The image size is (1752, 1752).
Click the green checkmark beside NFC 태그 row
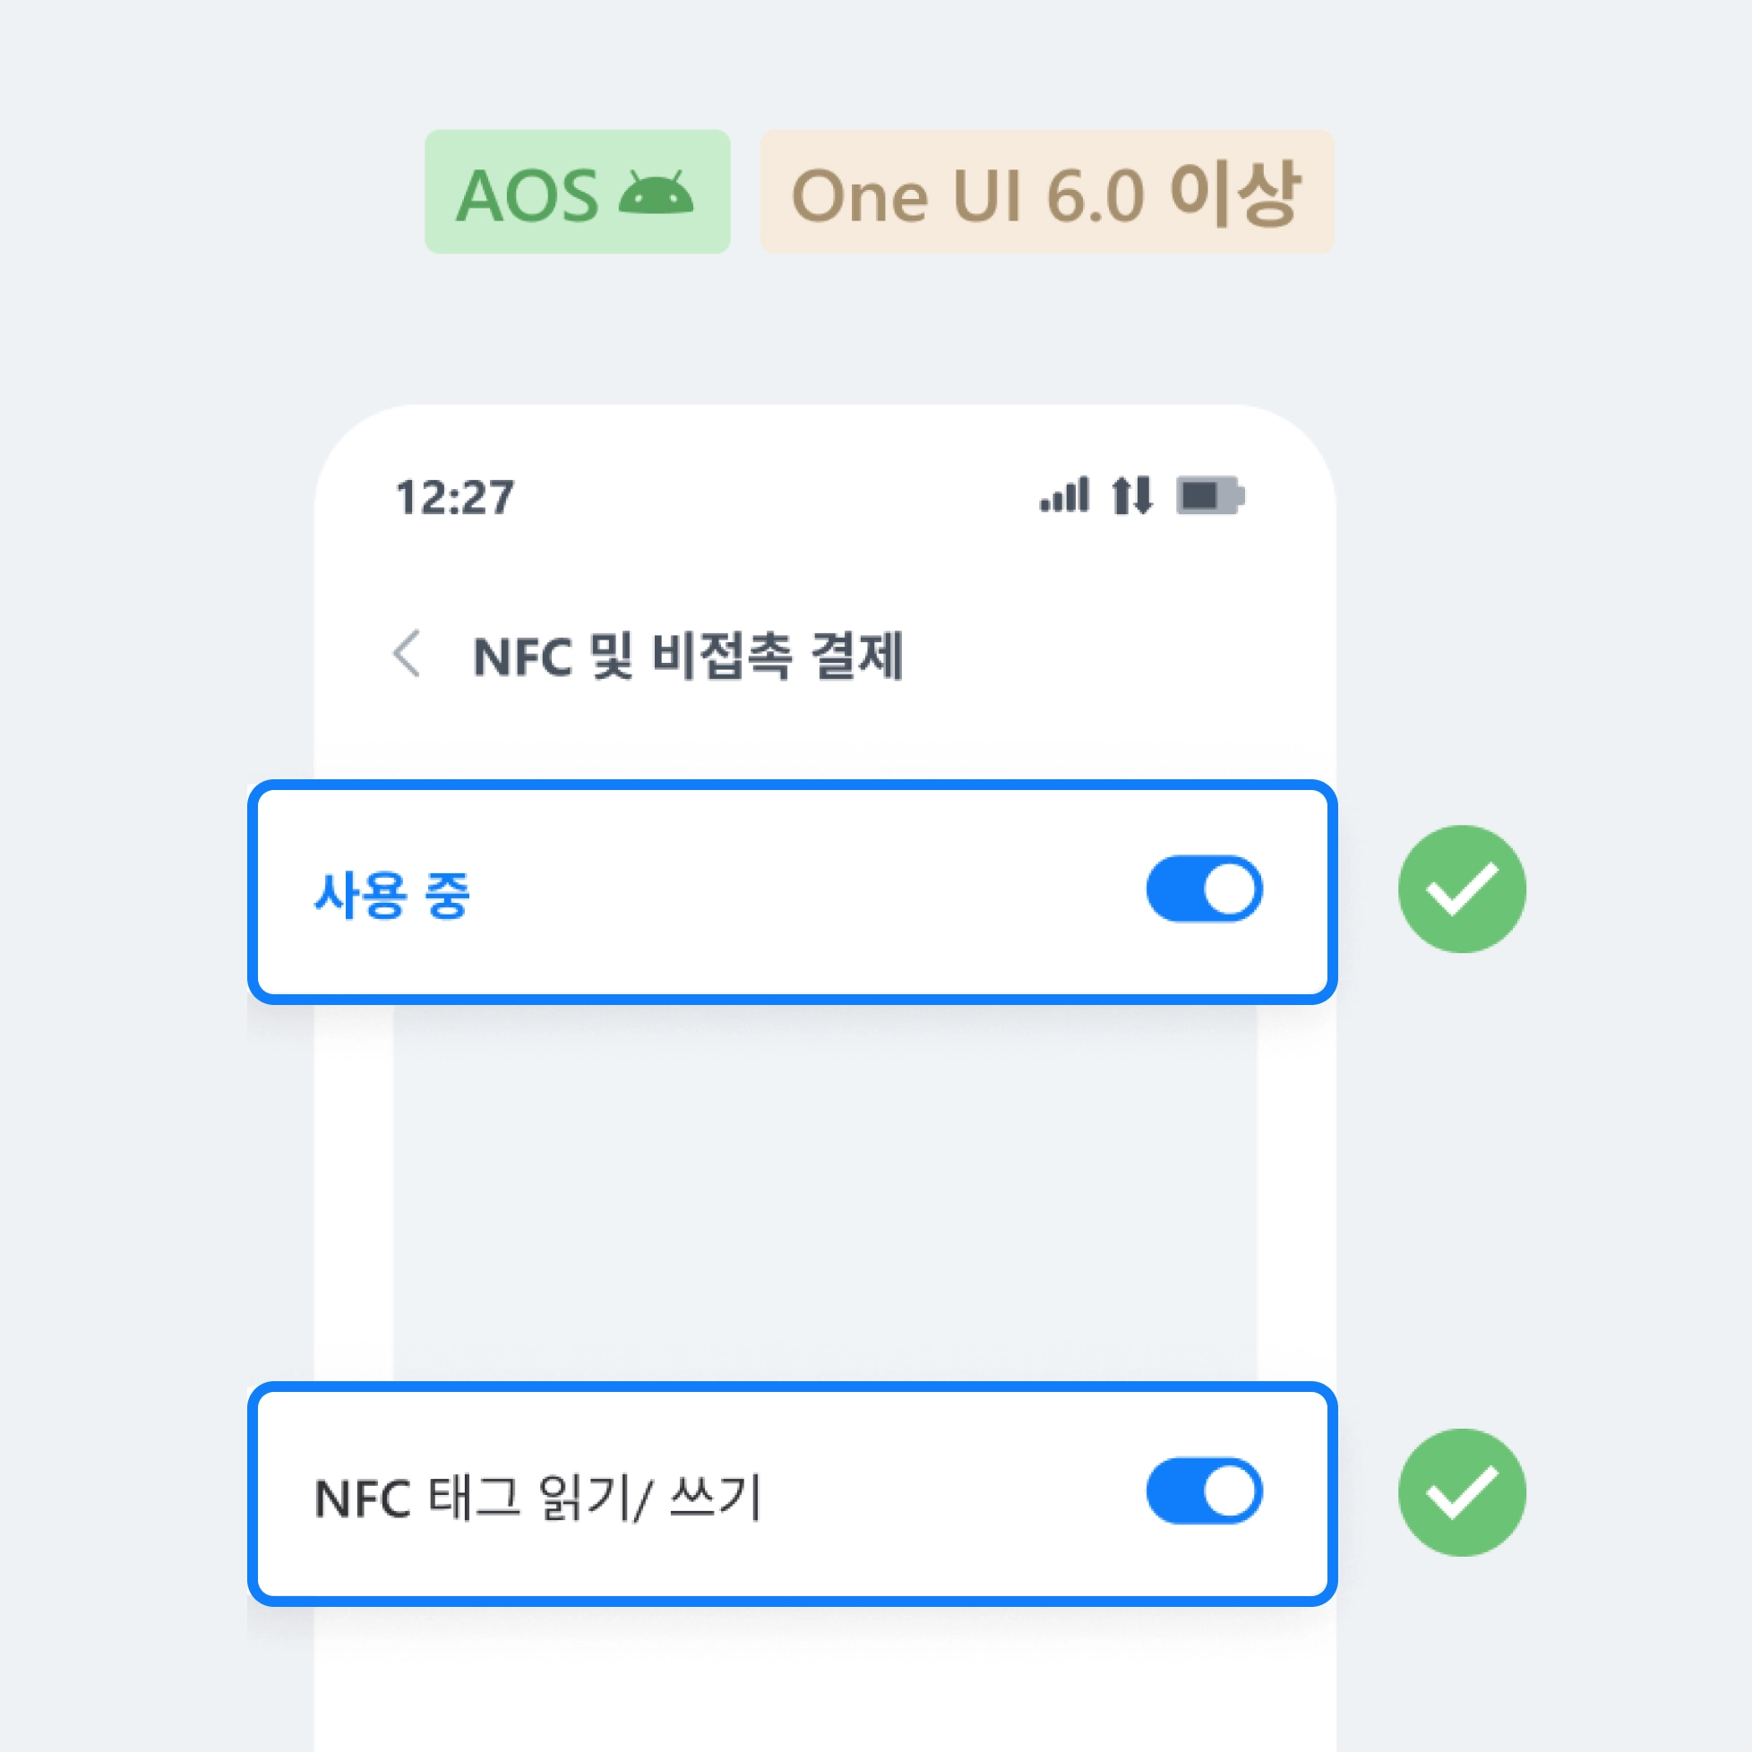point(1461,1491)
